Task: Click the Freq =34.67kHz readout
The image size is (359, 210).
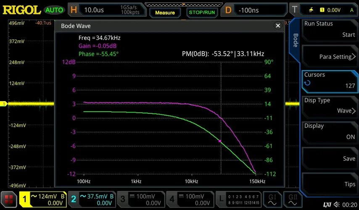Action: tap(99, 38)
